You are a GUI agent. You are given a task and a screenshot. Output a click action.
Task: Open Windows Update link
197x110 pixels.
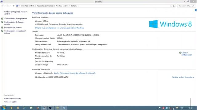point(11,102)
